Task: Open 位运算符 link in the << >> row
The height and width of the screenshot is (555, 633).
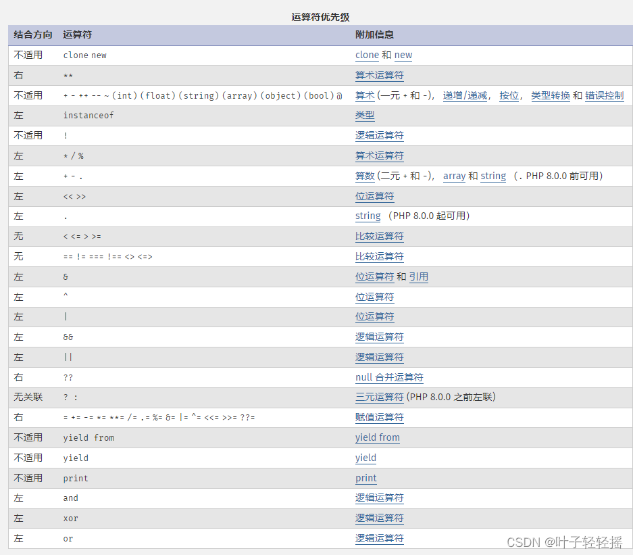Action: [x=375, y=196]
